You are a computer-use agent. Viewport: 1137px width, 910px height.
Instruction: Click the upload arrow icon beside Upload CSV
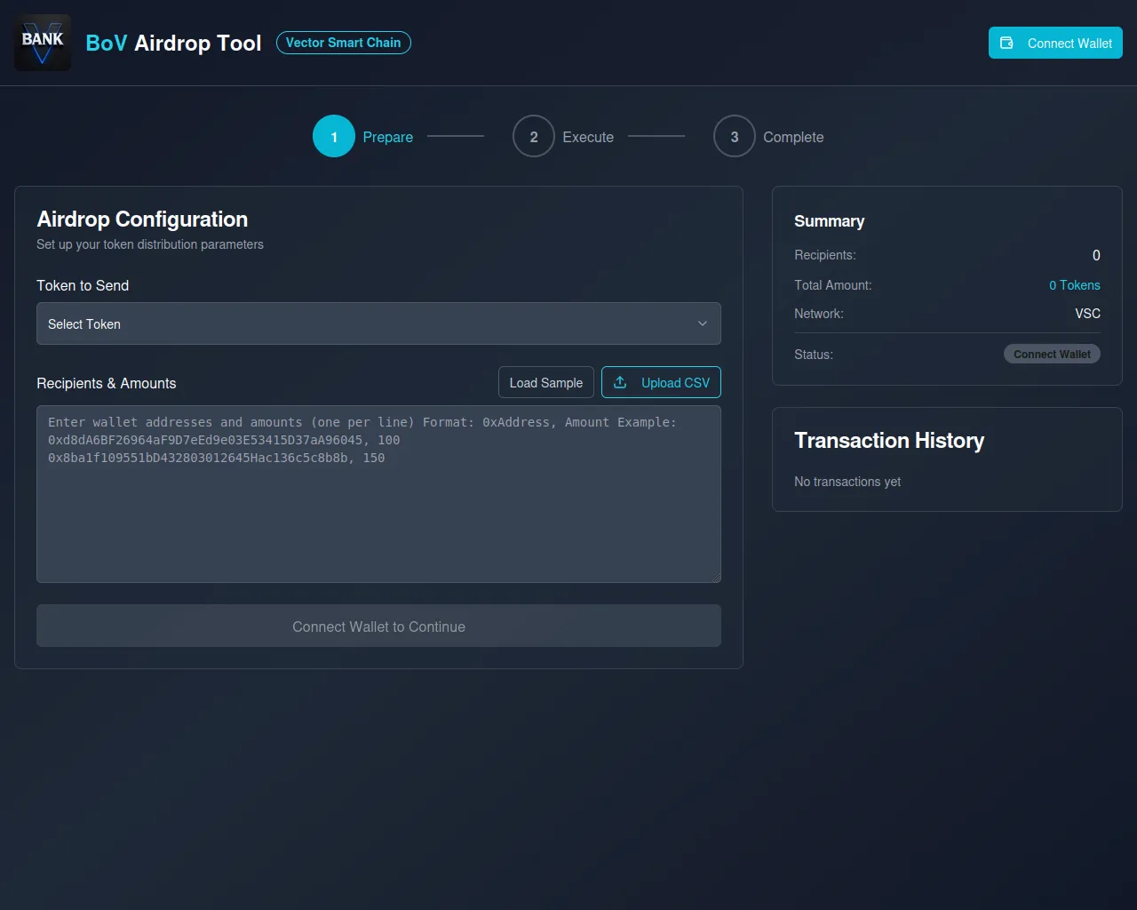pos(620,382)
